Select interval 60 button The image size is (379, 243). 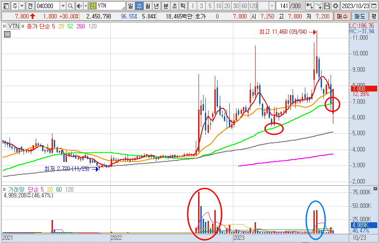(244, 5)
